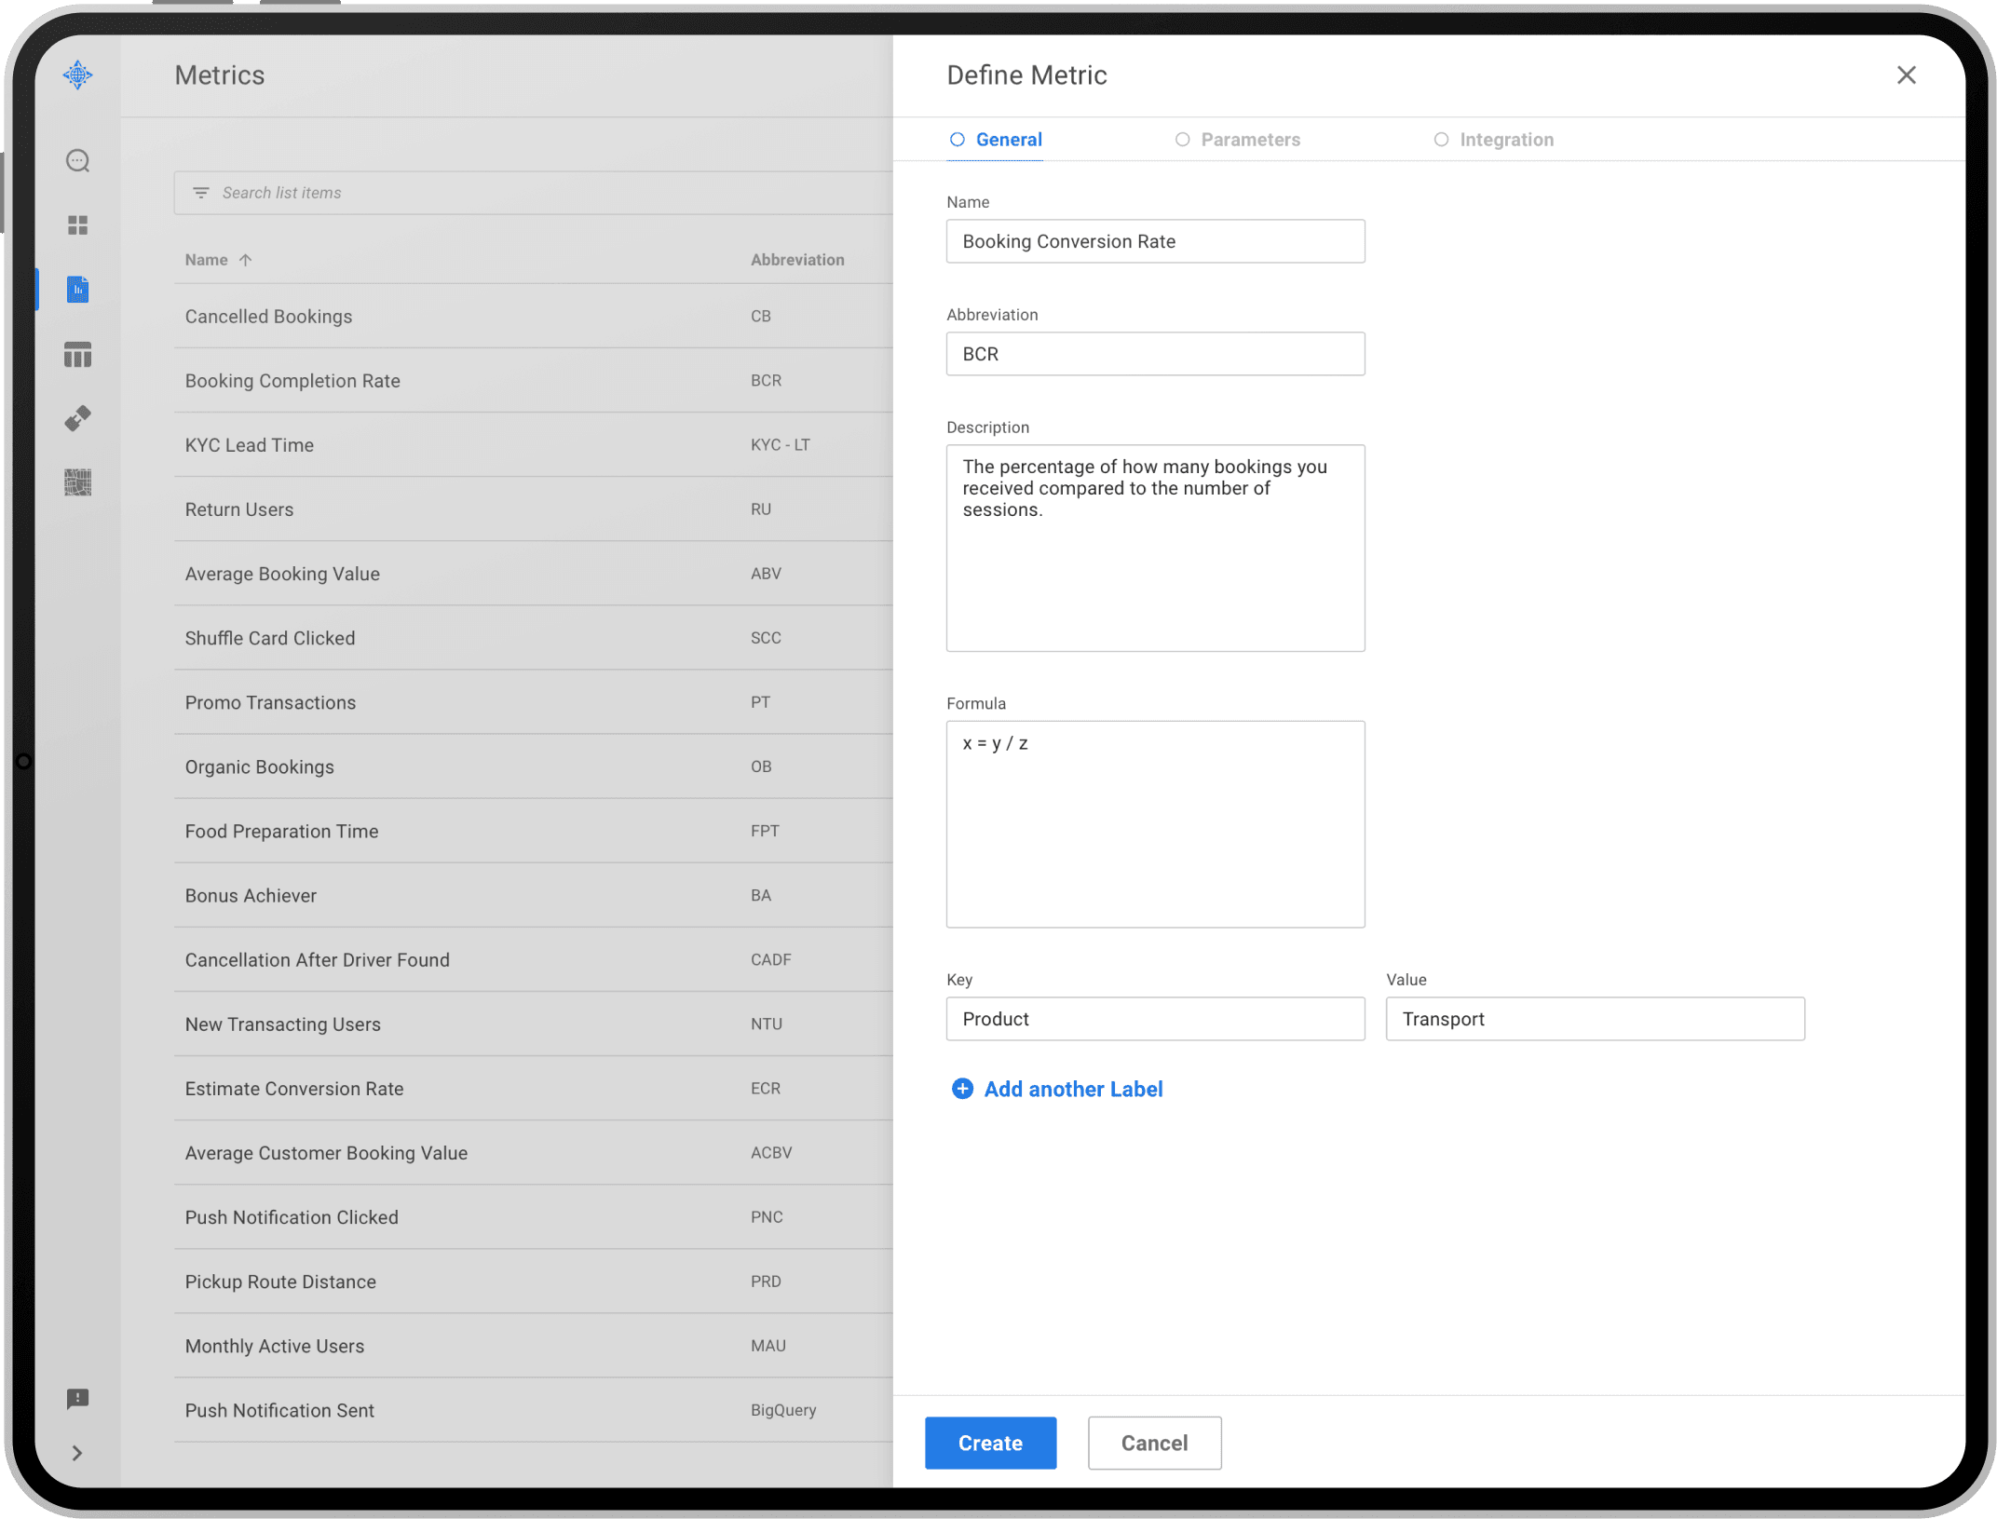
Task: Select the Metrics document icon in sidebar
Action: tap(77, 290)
